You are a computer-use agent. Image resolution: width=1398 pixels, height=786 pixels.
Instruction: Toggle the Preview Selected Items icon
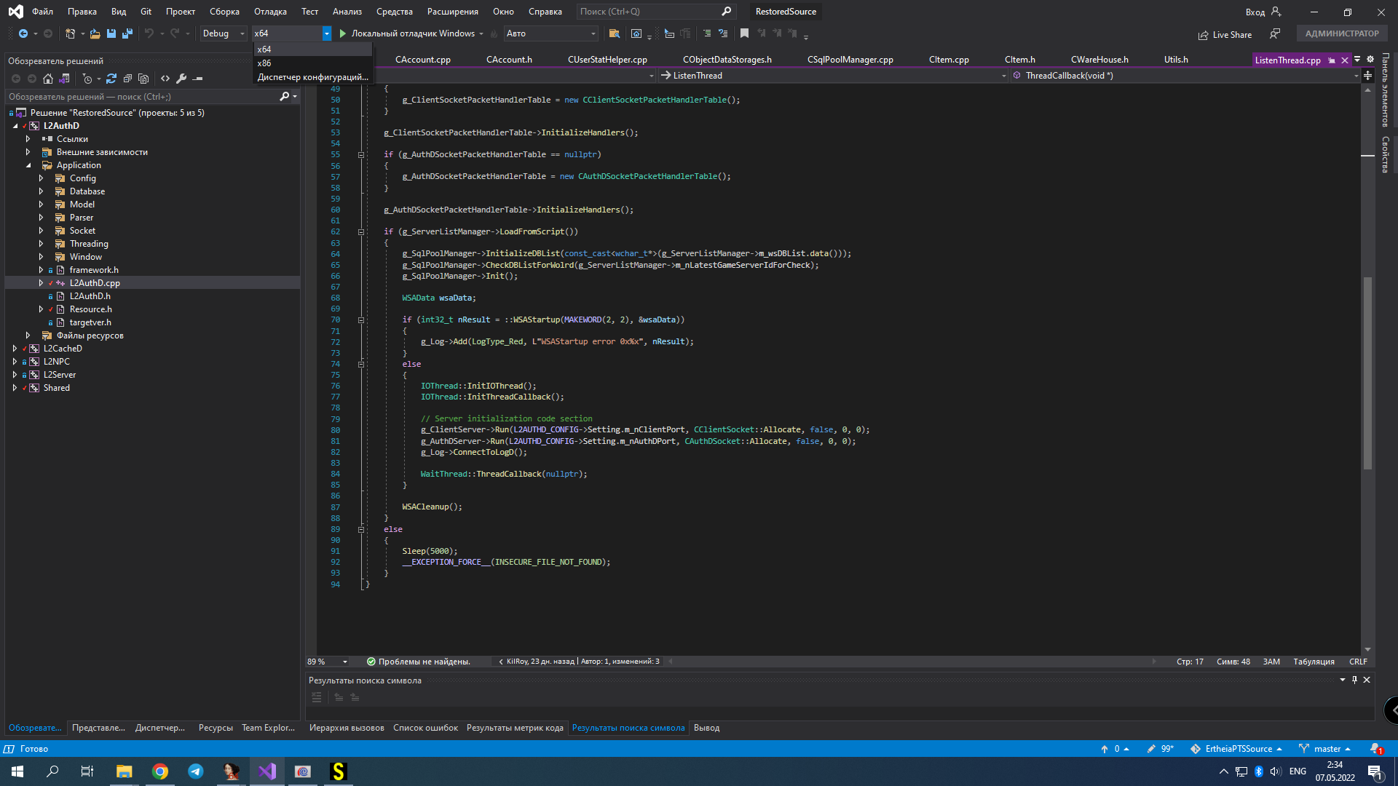pos(197,79)
